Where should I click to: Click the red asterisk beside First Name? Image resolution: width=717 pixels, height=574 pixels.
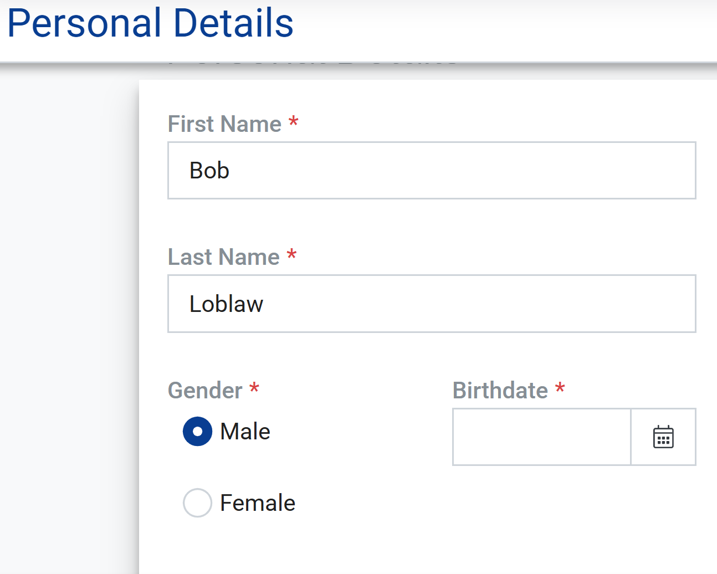point(294,122)
